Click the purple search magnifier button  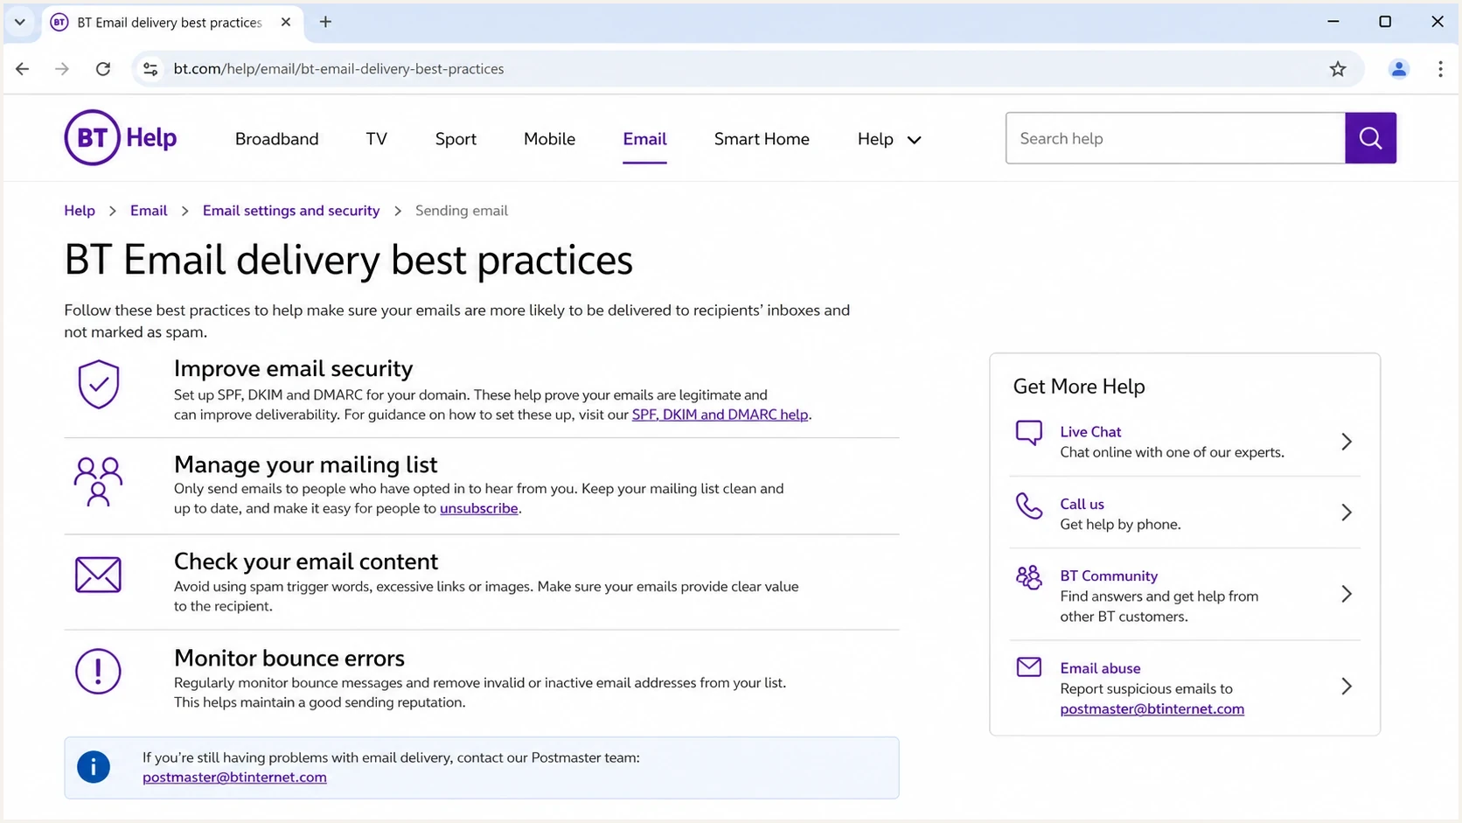pyautogui.click(x=1370, y=138)
